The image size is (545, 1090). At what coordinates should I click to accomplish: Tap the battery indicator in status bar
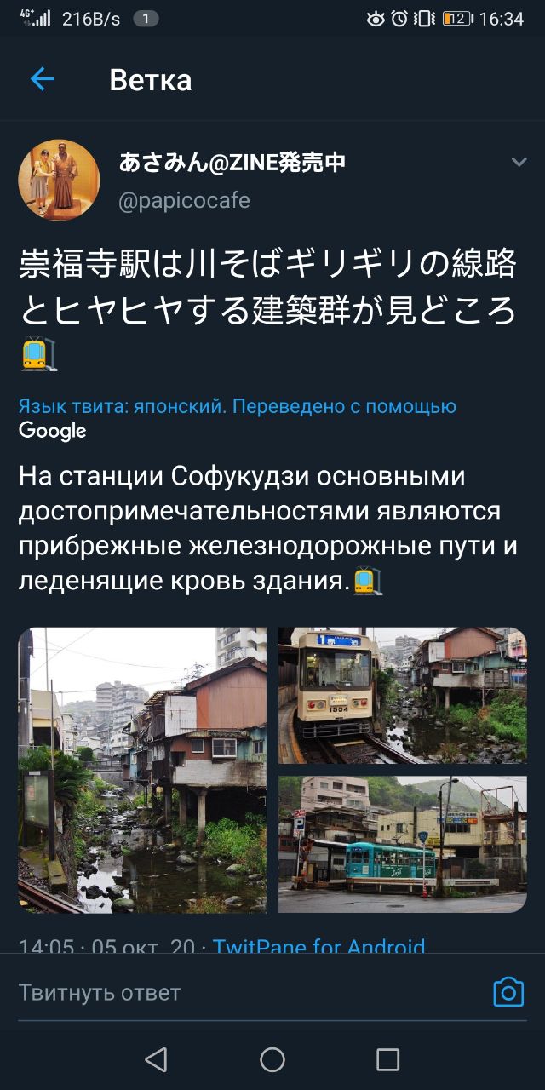457,18
